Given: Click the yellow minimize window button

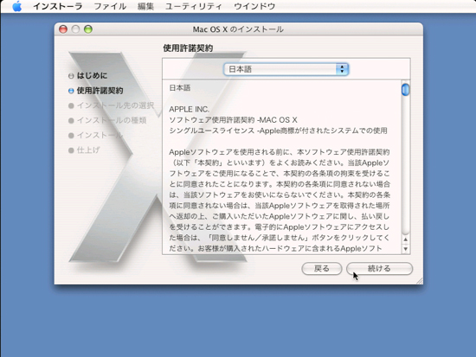Looking at the screenshot, I should [75, 29].
